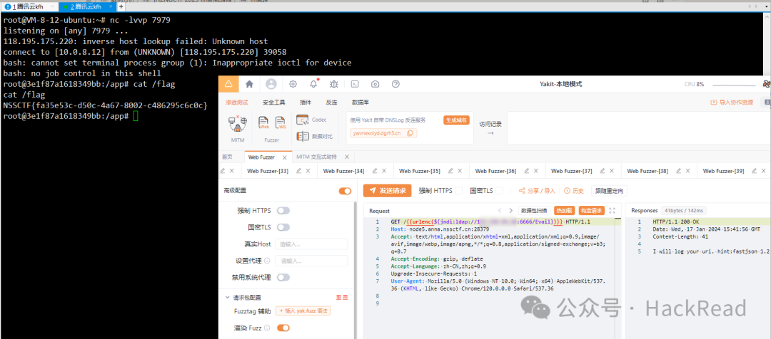Image resolution: width=771 pixels, height=339 pixels.
Task: Open the user avatar profile
Action: [x=271, y=84]
